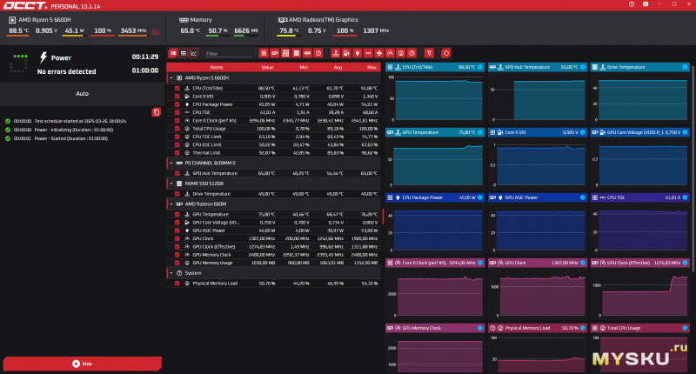This screenshot has height=374, width=696.
Task: Sort sensor table by Name column
Action: click(216, 68)
